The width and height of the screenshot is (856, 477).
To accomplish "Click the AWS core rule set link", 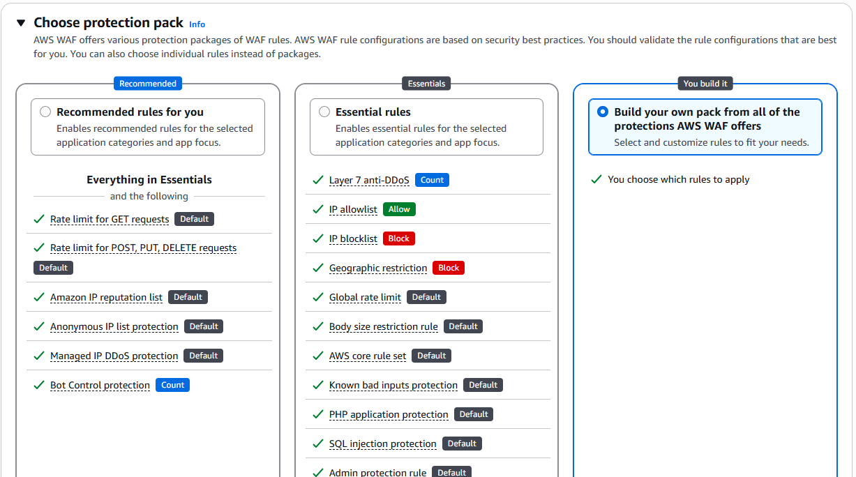I will coord(368,356).
